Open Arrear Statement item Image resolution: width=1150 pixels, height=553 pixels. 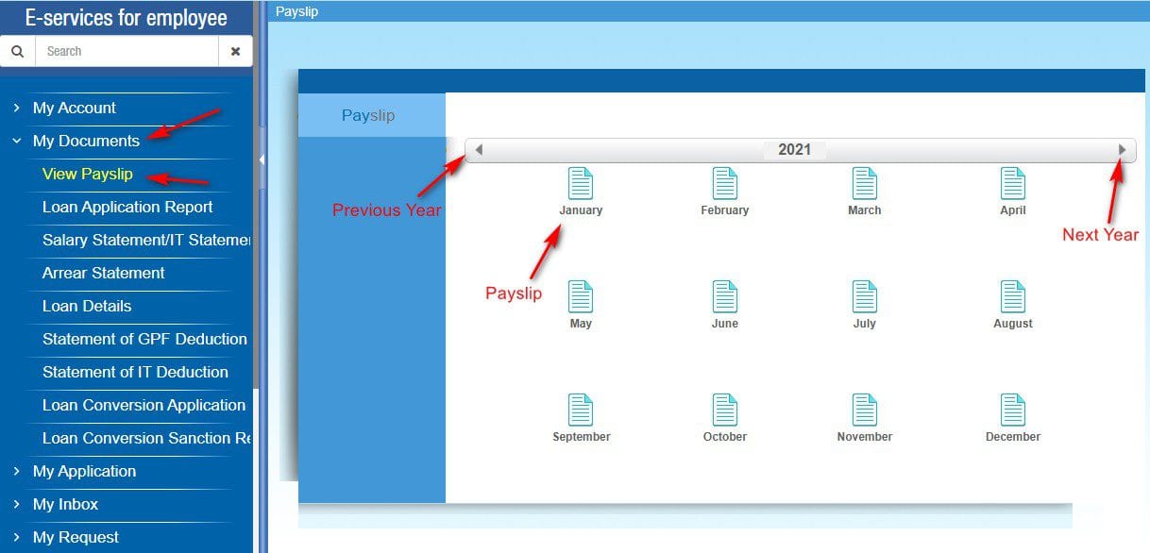(104, 274)
